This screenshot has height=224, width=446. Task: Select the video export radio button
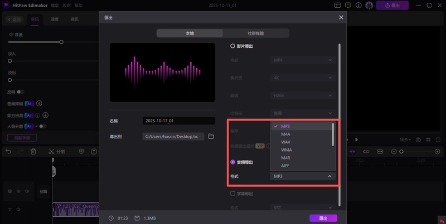point(233,46)
